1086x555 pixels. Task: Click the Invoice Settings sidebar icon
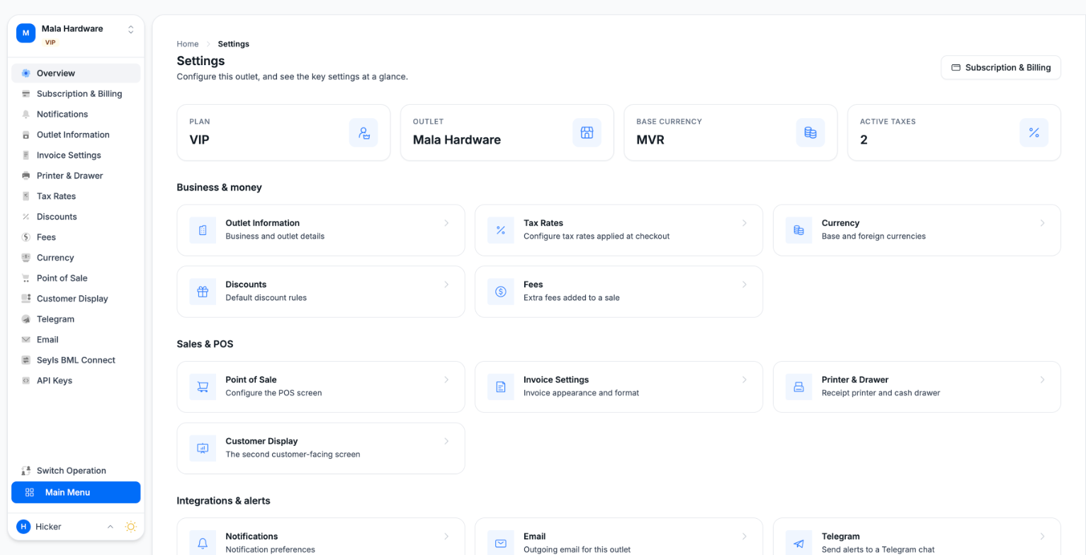pos(26,155)
